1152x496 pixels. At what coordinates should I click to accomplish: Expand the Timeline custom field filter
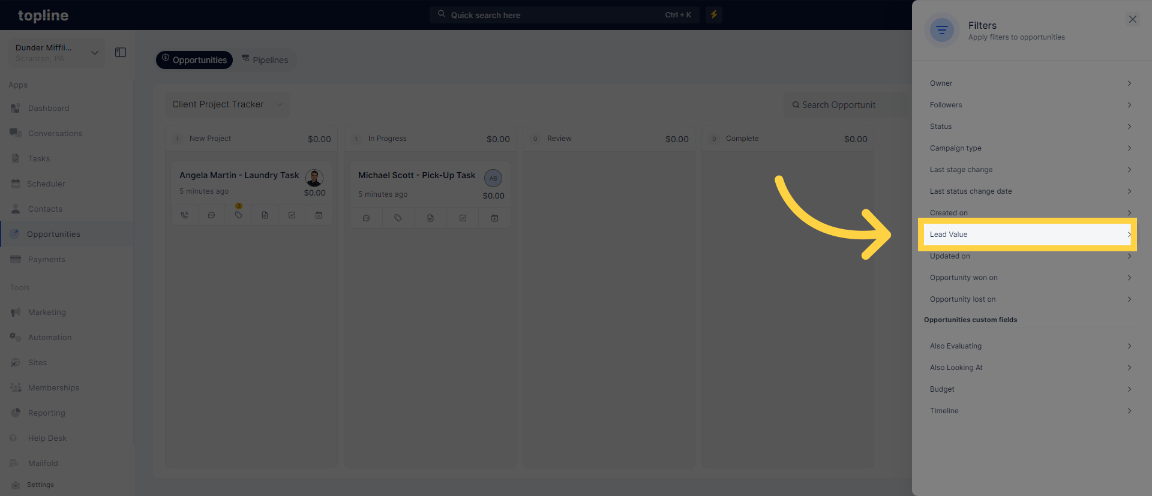(1030, 411)
